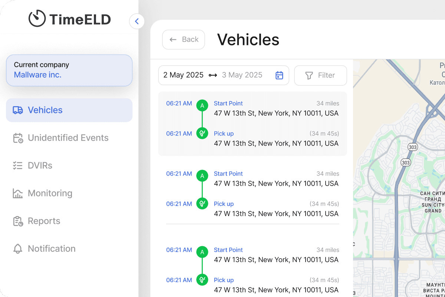The width and height of the screenshot is (445, 297).
Task: Click the green A marker in first trip
Action: tap(202, 105)
